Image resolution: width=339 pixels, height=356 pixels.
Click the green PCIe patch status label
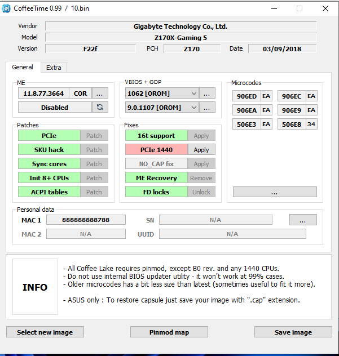pos(49,136)
